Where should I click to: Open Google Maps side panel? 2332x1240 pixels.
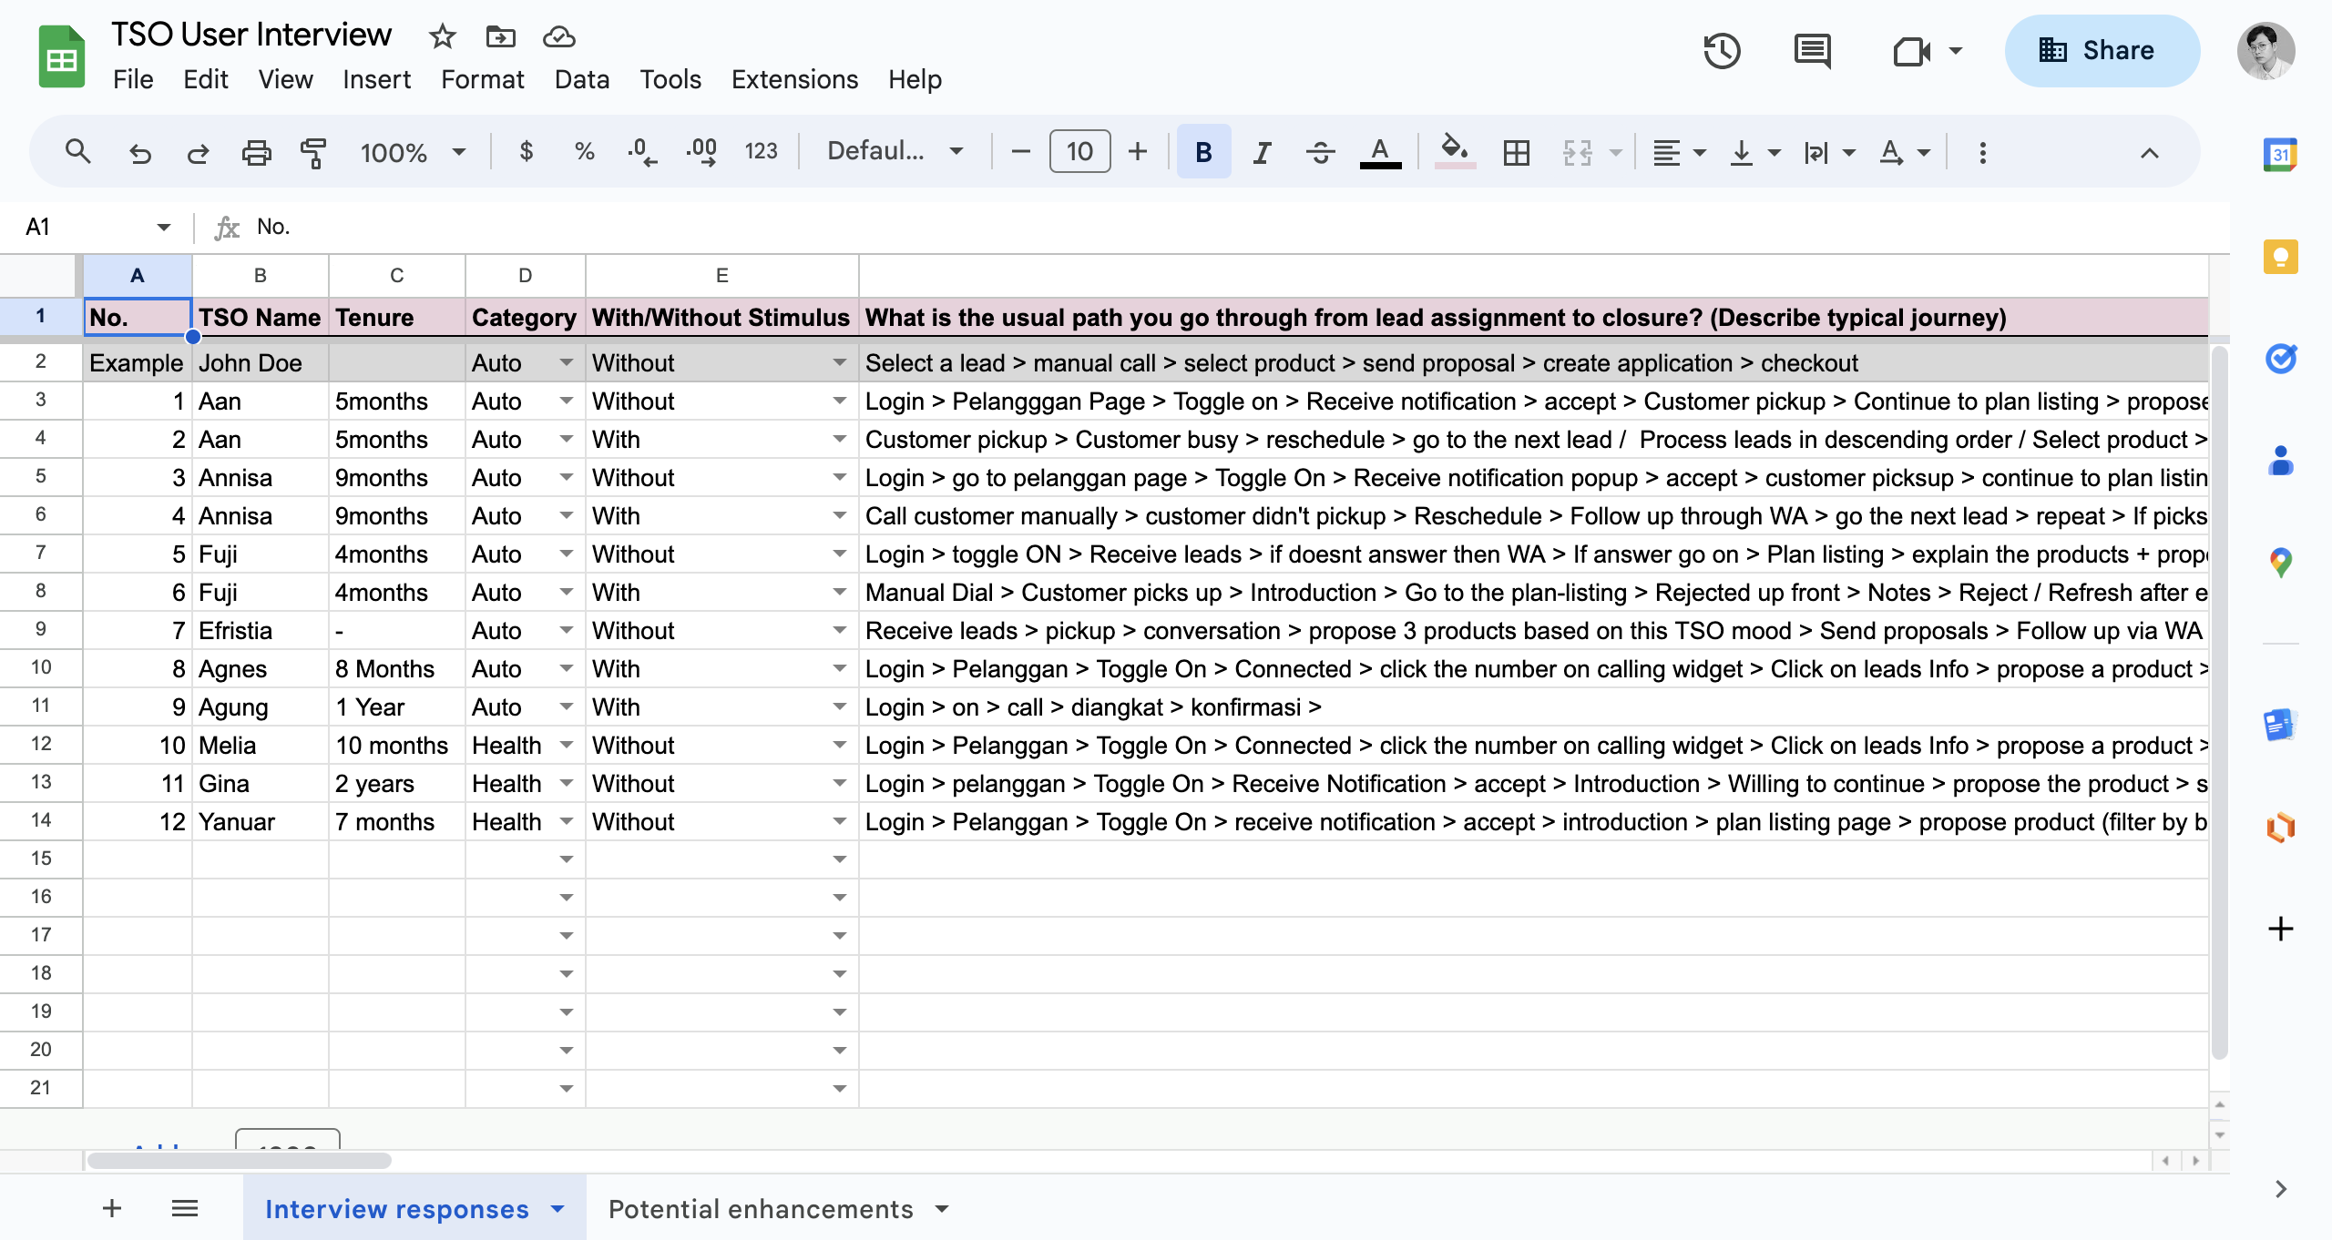2280,563
